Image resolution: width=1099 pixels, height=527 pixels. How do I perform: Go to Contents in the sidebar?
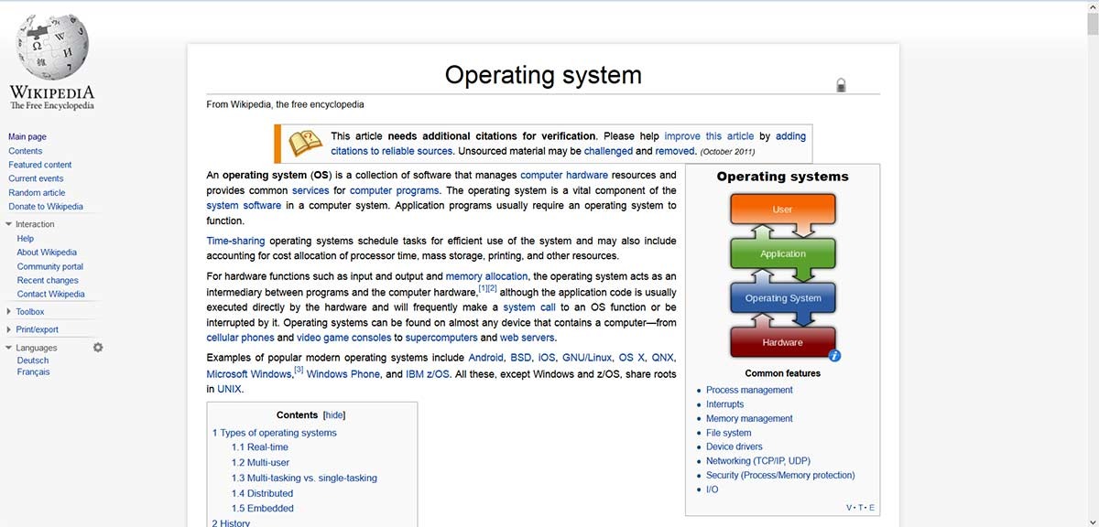coord(26,151)
